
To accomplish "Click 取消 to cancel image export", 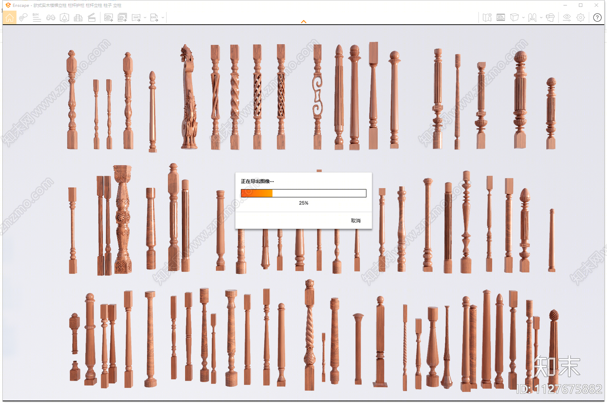I will [x=355, y=221].
